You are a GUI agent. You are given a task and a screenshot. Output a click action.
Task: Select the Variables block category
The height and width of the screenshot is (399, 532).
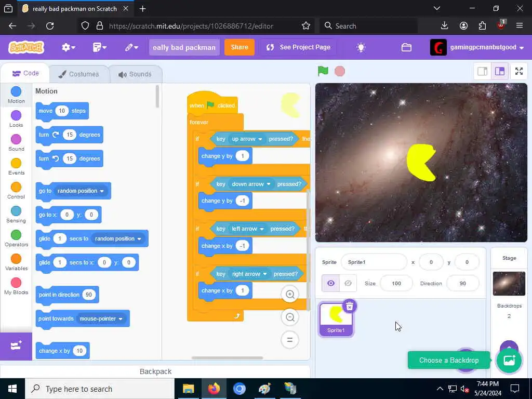[x=16, y=262]
